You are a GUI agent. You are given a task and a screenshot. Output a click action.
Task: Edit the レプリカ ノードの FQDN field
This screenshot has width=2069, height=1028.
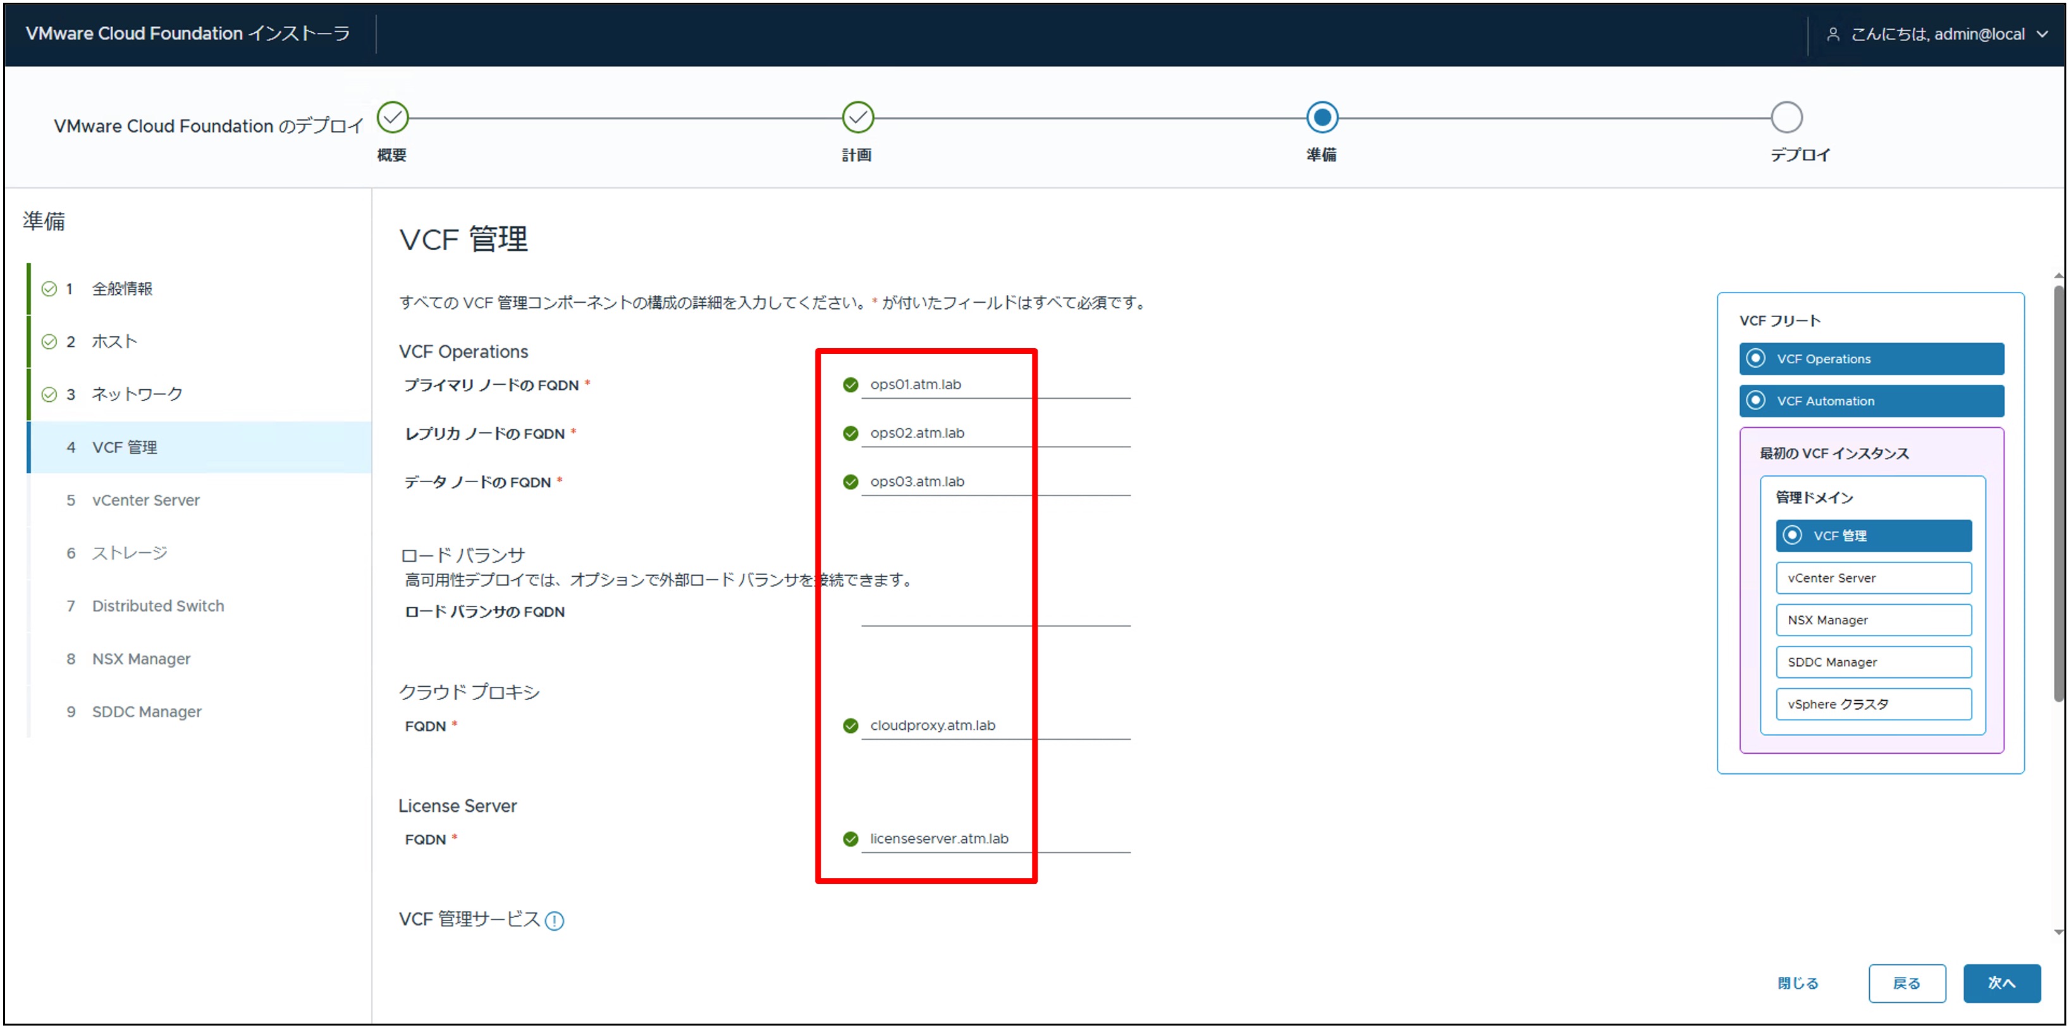pyautogui.click(x=996, y=433)
